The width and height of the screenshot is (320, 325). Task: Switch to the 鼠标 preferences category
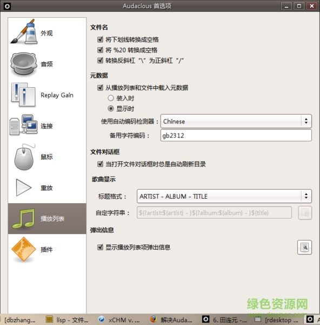[47, 157]
